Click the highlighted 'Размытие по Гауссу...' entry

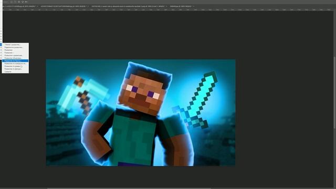pos(15,61)
